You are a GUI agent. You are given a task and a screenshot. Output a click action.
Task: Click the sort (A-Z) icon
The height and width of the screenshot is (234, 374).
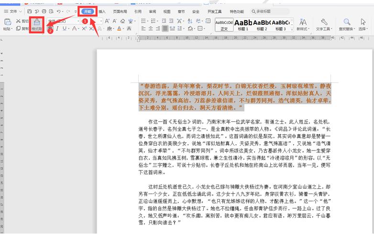pyautogui.click(x=190, y=21)
